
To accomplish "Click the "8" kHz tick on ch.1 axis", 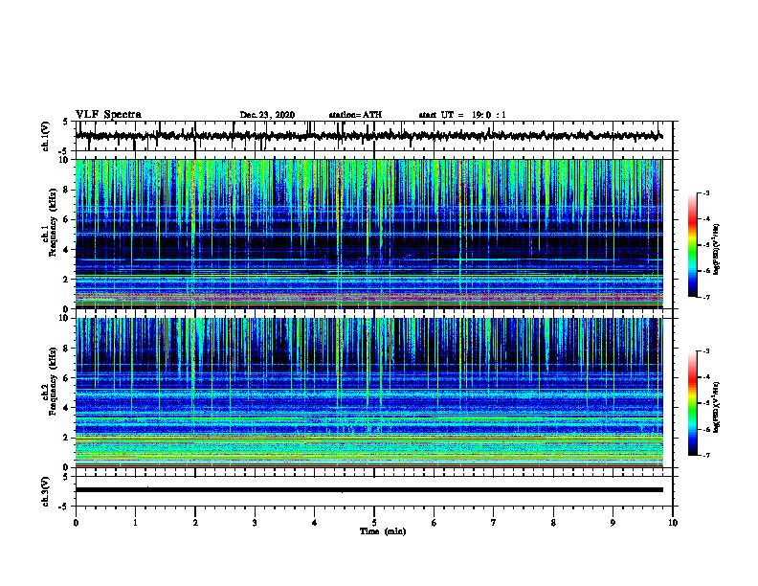I will point(66,190).
